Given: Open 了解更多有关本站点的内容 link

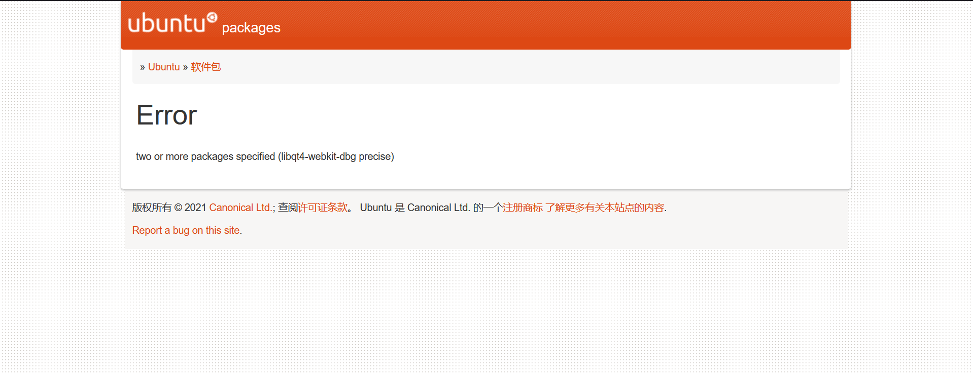Looking at the screenshot, I should click(x=605, y=208).
